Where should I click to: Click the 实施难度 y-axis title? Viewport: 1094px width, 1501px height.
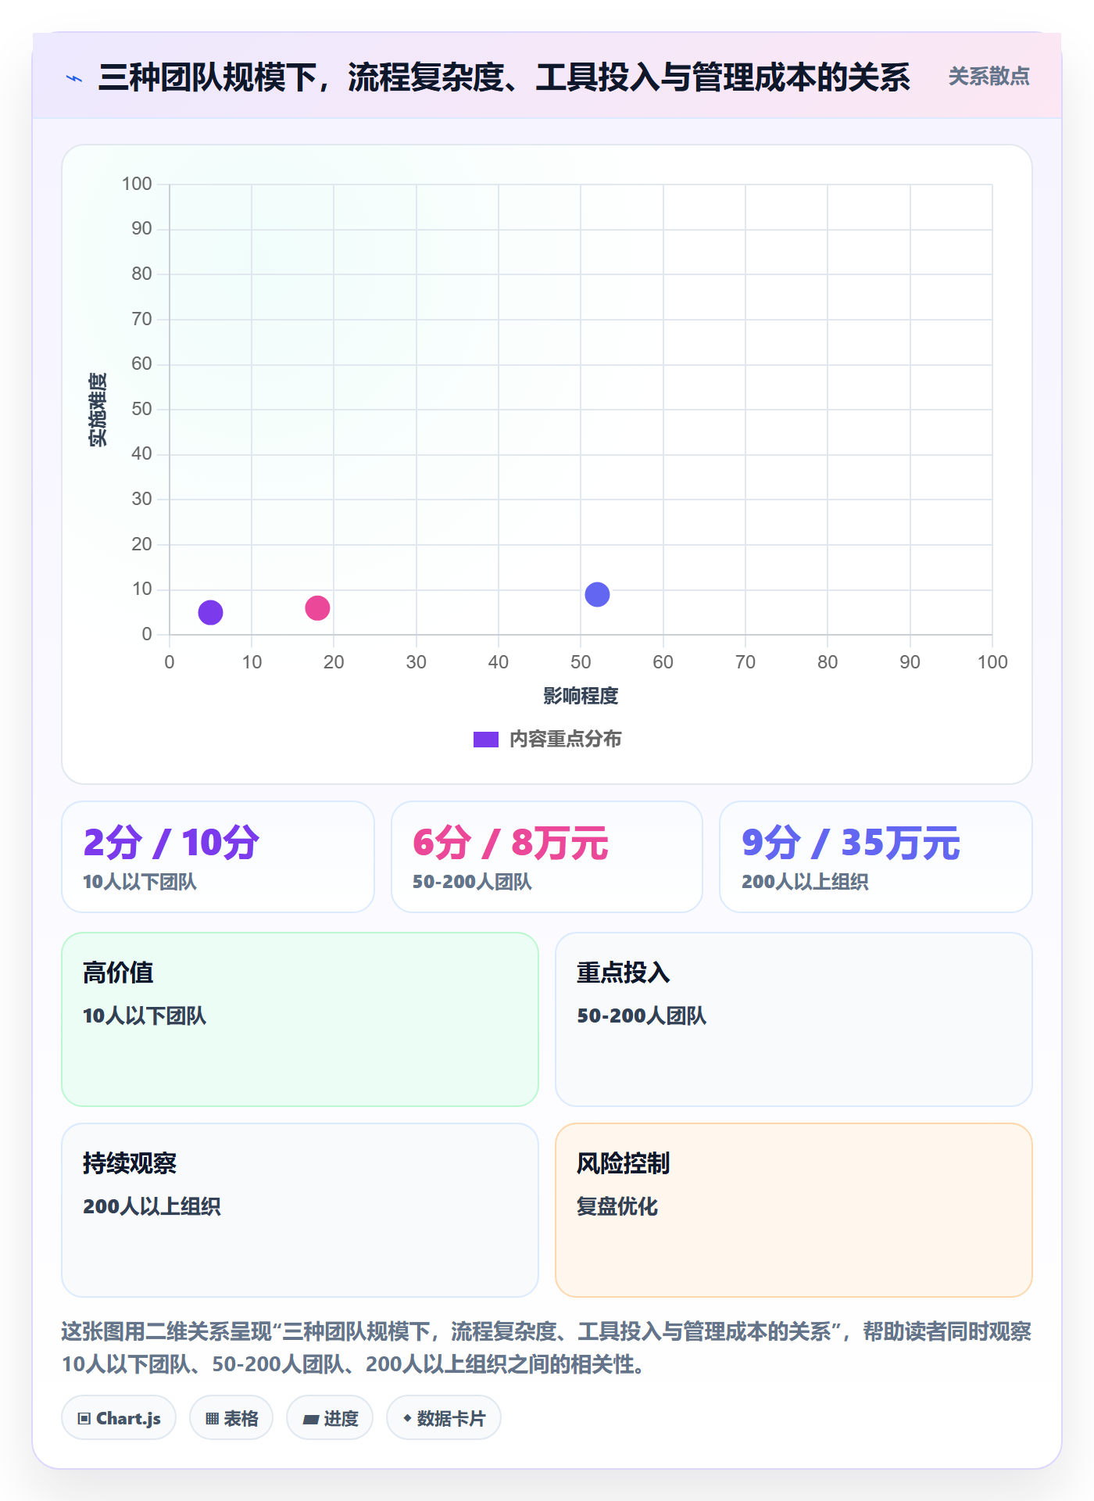coord(98,410)
